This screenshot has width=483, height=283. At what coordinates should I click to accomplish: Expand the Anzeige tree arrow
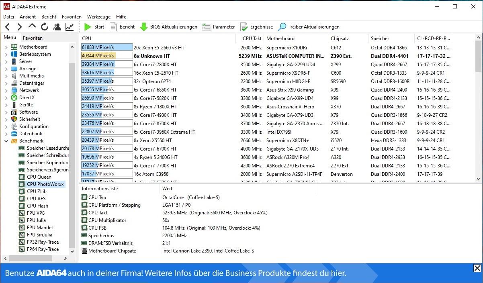point(6,69)
